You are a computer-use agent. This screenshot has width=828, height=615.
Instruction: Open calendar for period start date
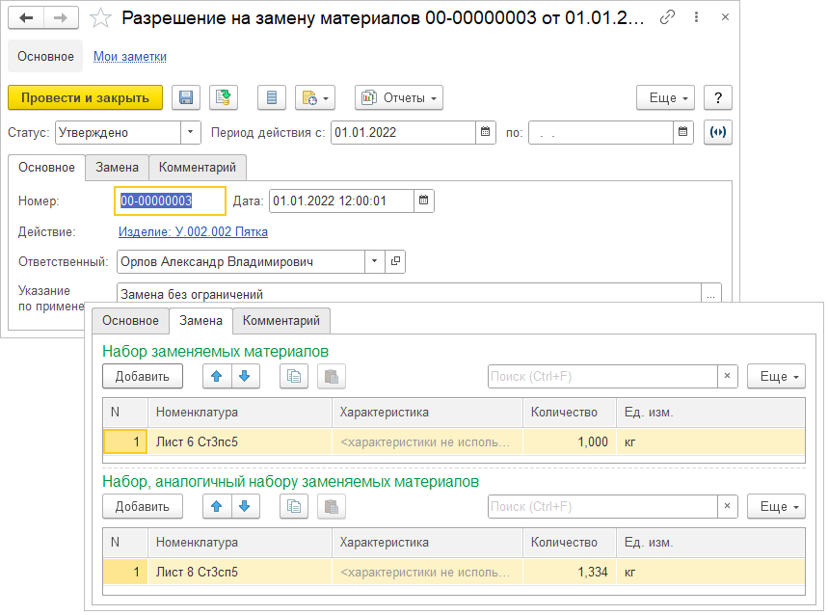pyautogui.click(x=486, y=132)
